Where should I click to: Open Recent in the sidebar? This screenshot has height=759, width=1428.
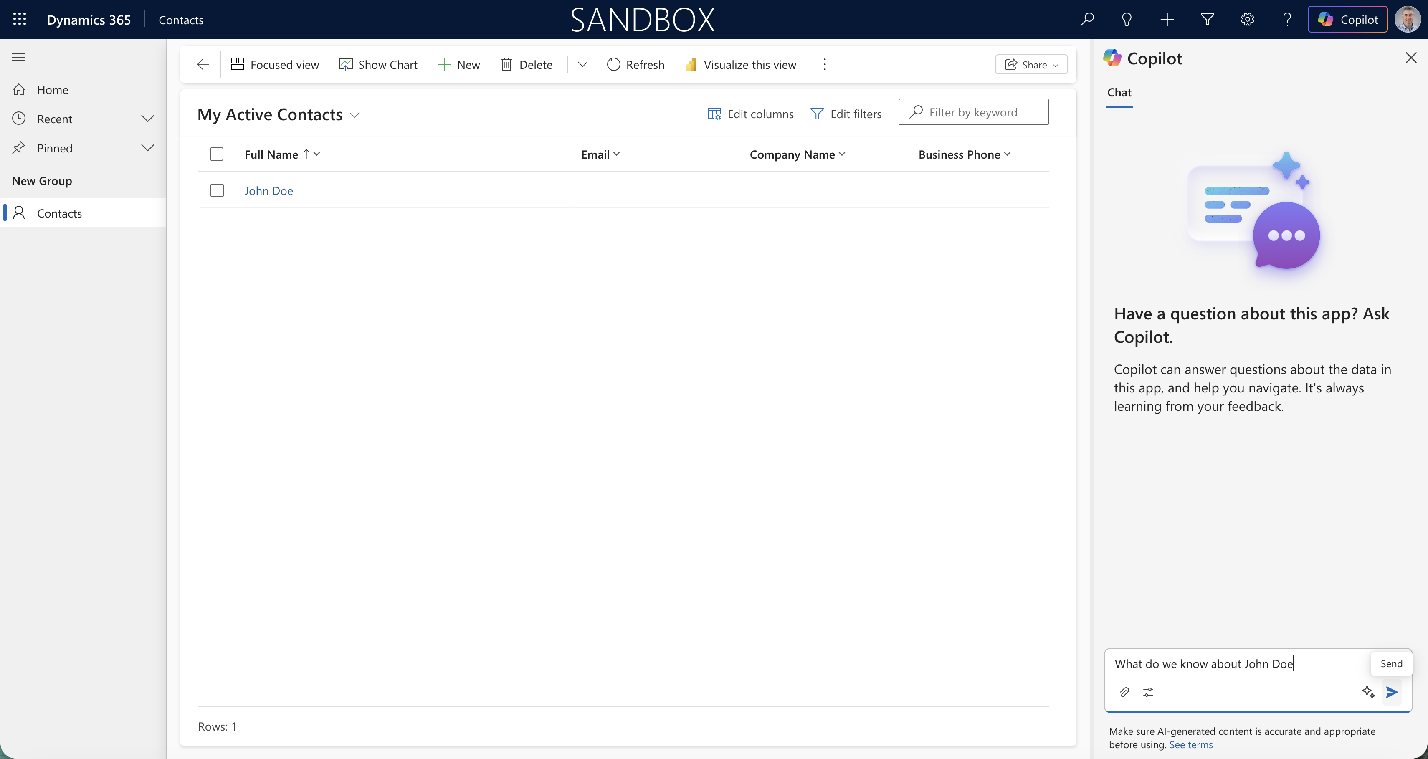54,119
